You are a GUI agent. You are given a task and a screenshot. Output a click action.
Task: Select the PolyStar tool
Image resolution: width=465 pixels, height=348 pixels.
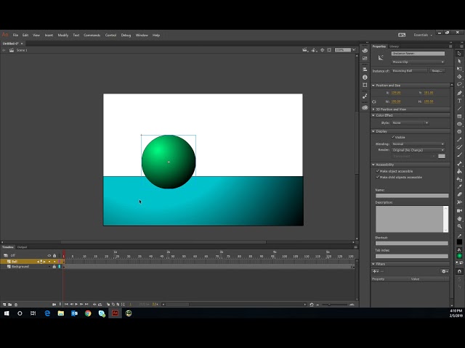tap(459, 132)
